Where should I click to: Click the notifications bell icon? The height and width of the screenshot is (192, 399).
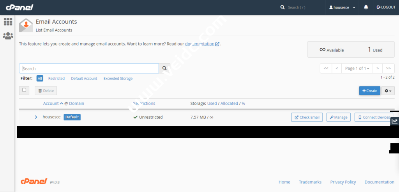[x=366, y=7]
